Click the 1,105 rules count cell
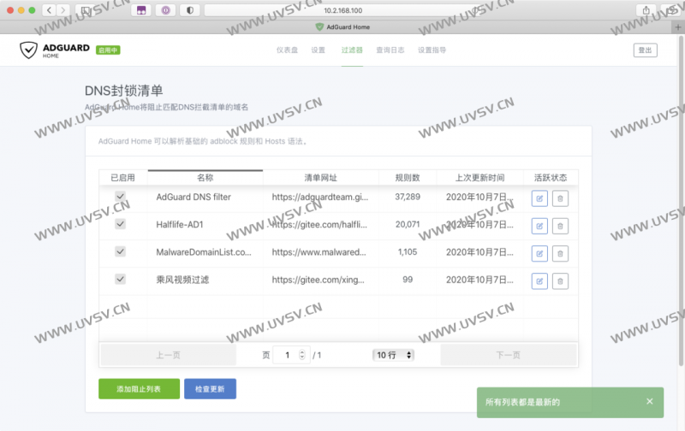This screenshot has height=431, width=685. (x=408, y=251)
